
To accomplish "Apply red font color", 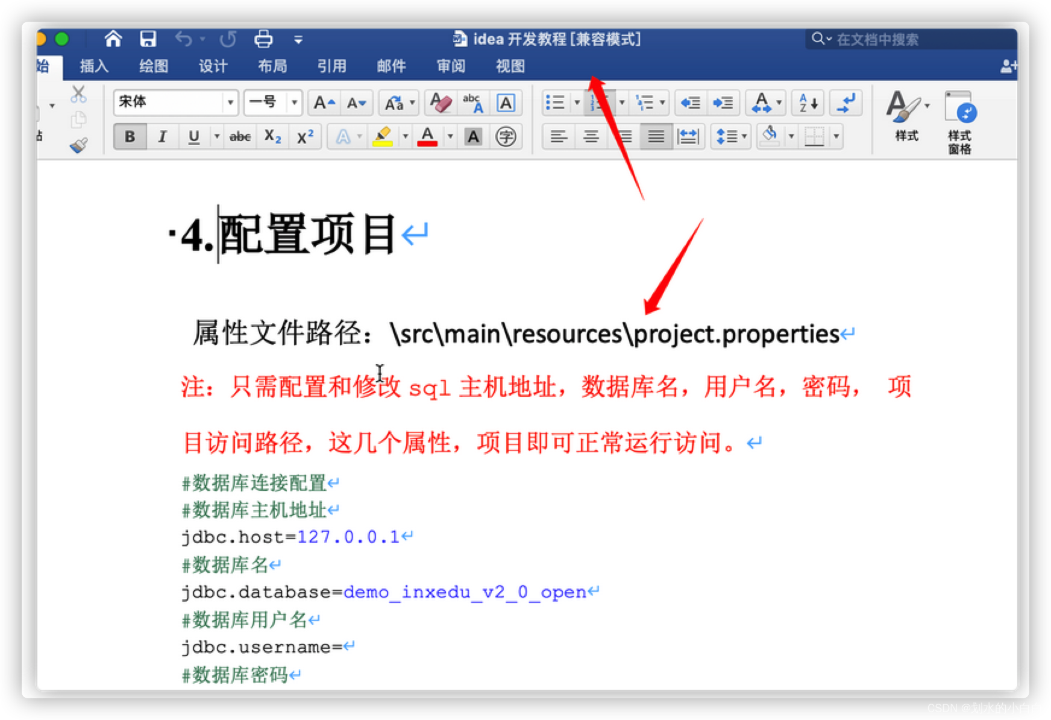I will pos(427,137).
